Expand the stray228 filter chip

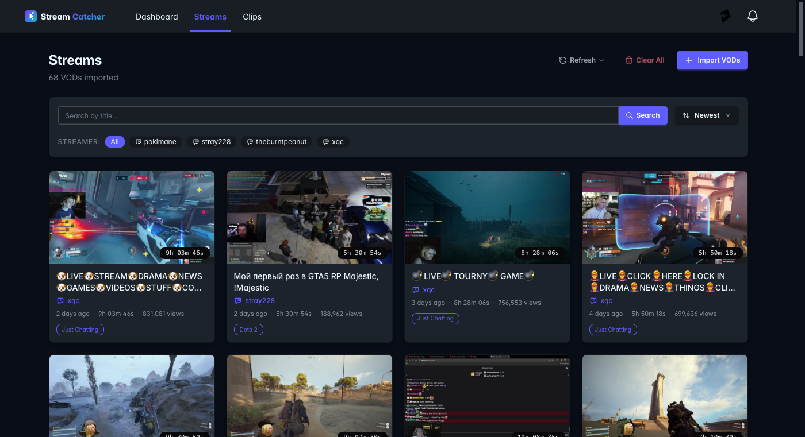pyautogui.click(x=212, y=141)
